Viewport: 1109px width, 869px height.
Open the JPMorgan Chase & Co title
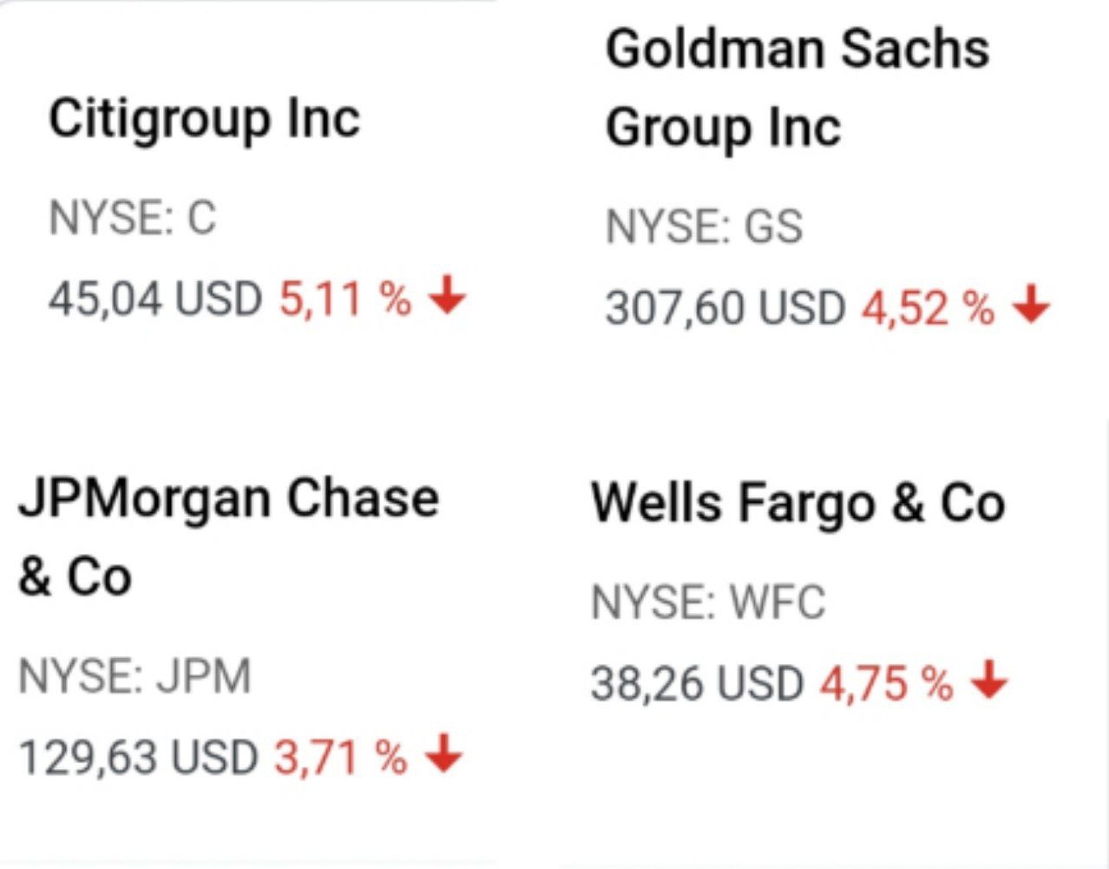(228, 537)
